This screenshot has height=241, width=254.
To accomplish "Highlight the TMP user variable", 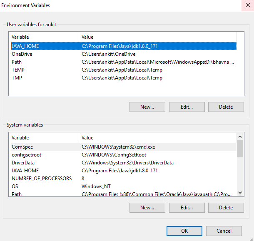I will (17, 78).
